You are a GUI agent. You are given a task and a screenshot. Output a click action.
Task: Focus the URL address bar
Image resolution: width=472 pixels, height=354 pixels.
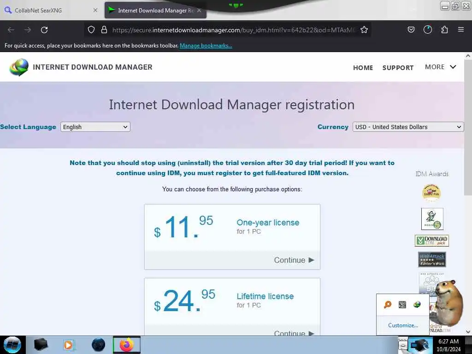point(234,30)
